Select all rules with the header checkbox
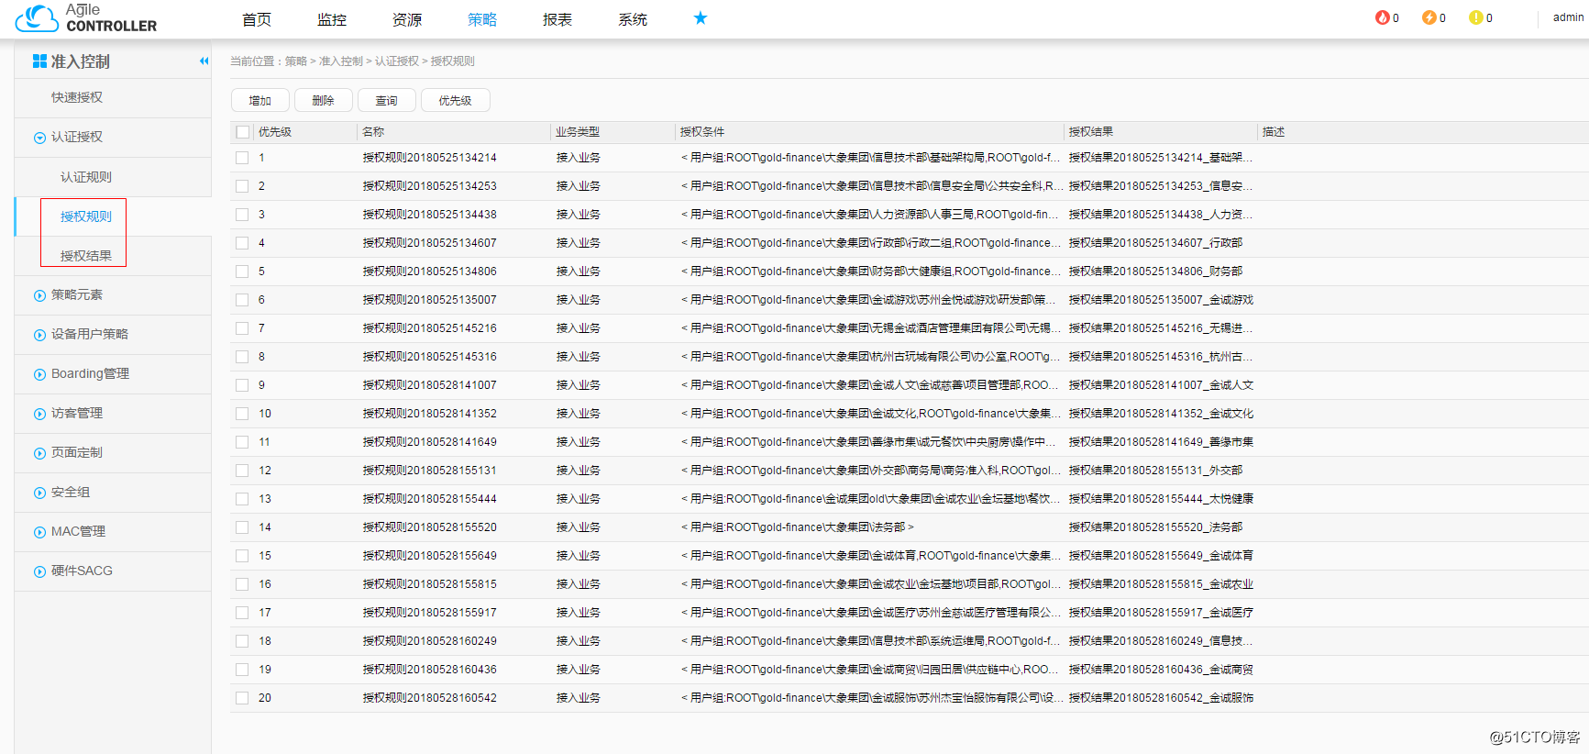This screenshot has width=1589, height=754. (243, 132)
